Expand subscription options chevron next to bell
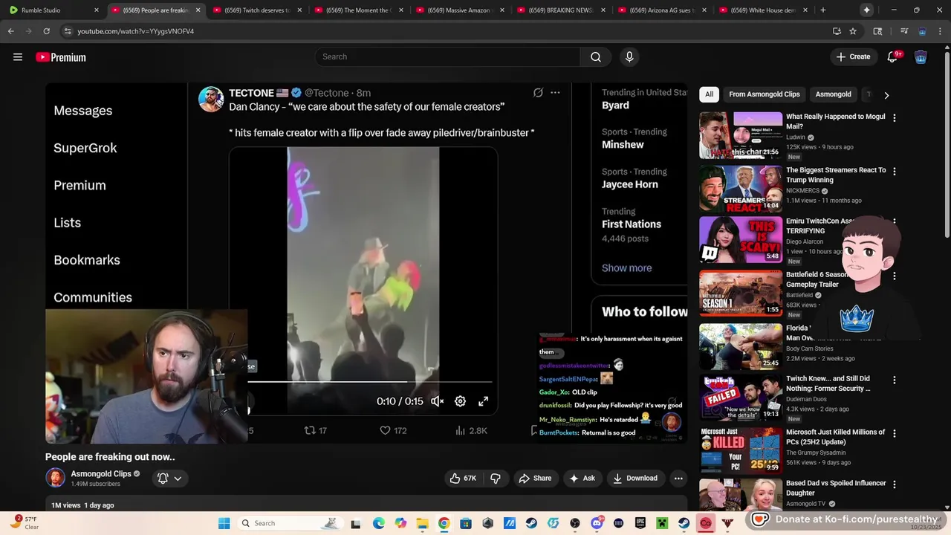Screen dimensions: 951x535 [x=178, y=479]
